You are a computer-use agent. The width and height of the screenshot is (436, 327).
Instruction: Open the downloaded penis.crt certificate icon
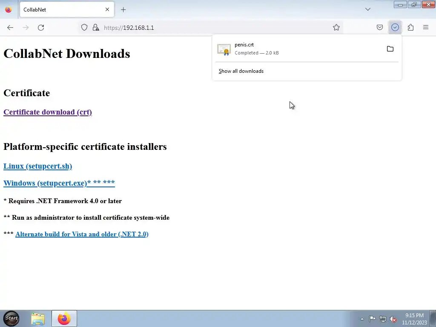(x=224, y=49)
